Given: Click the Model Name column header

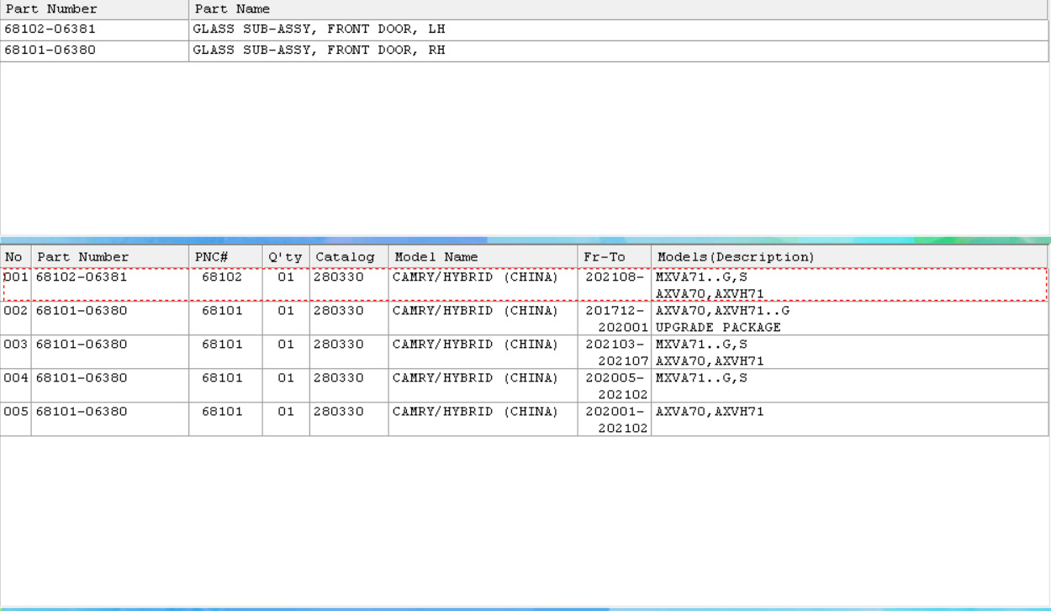Looking at the screenshot, I should 483,257.
